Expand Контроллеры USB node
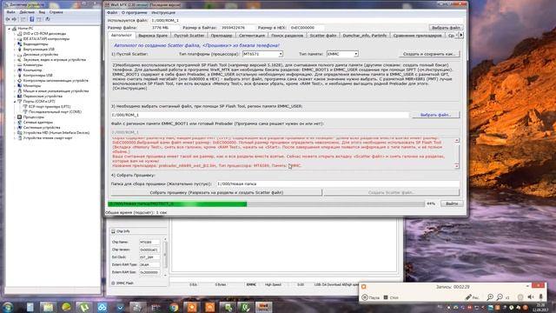Viewport: 556px width, 313px height. tap(15, 76)
